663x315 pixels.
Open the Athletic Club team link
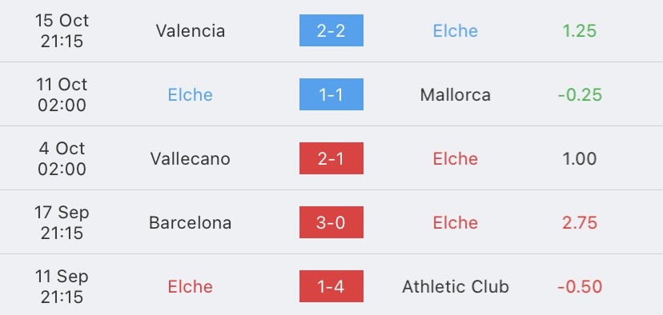click(456, 287)
